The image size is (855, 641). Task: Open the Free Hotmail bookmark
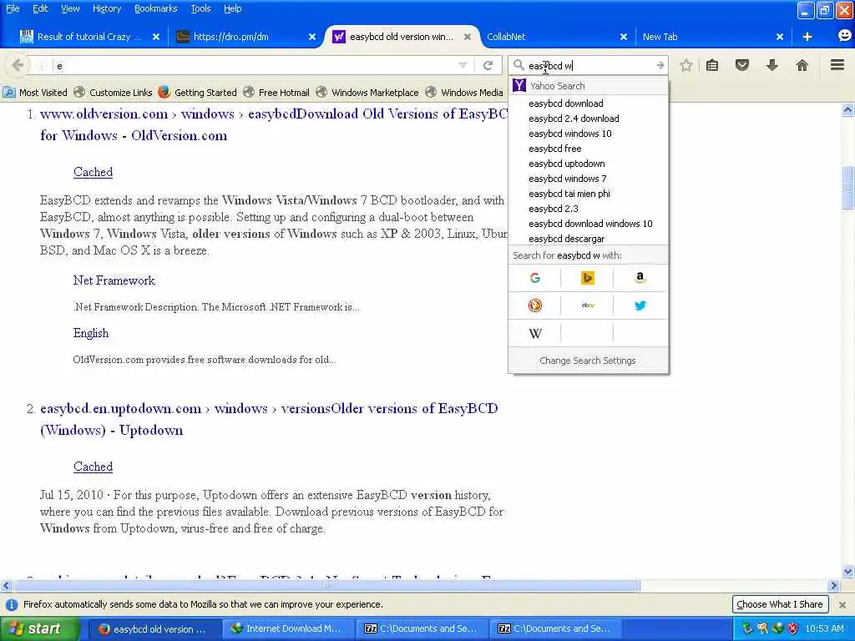(x=276, y=92)
